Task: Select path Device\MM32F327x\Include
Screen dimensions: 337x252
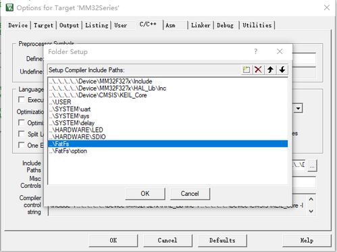Action: coord(167,81)
